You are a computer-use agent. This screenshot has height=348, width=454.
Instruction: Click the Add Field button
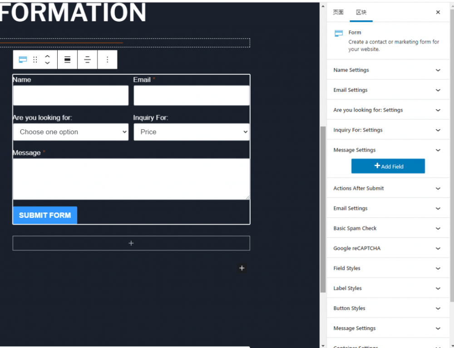coord(388,167)
